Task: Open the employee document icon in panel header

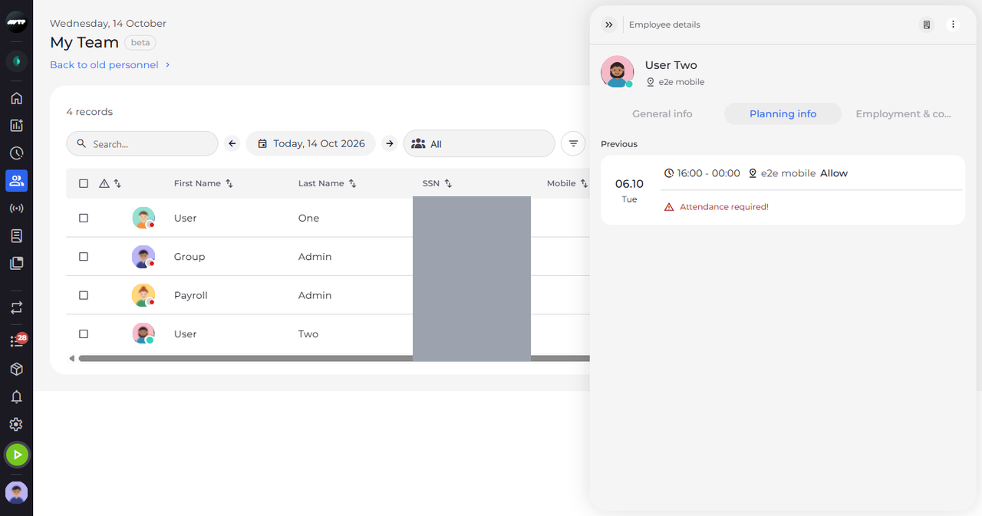Action: [927, 25]
